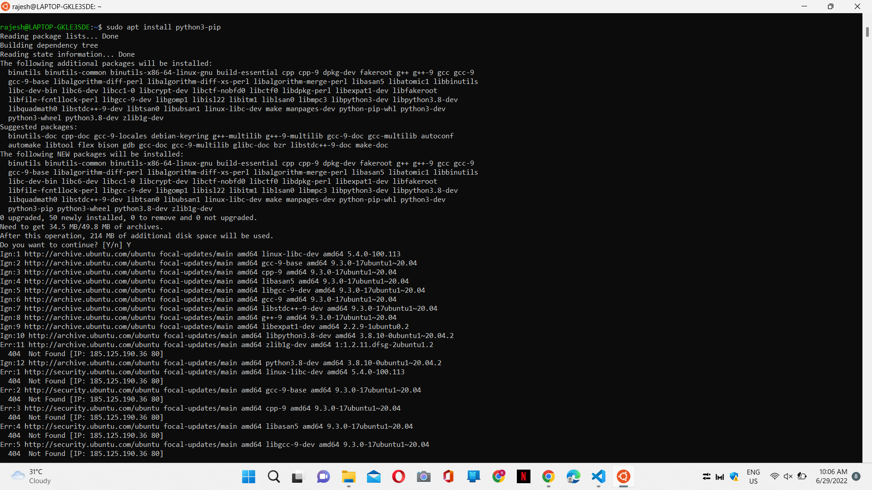Launch the Opera browser
The width and height of the screenshot is (872, 490).
click(x=398, y=476)
